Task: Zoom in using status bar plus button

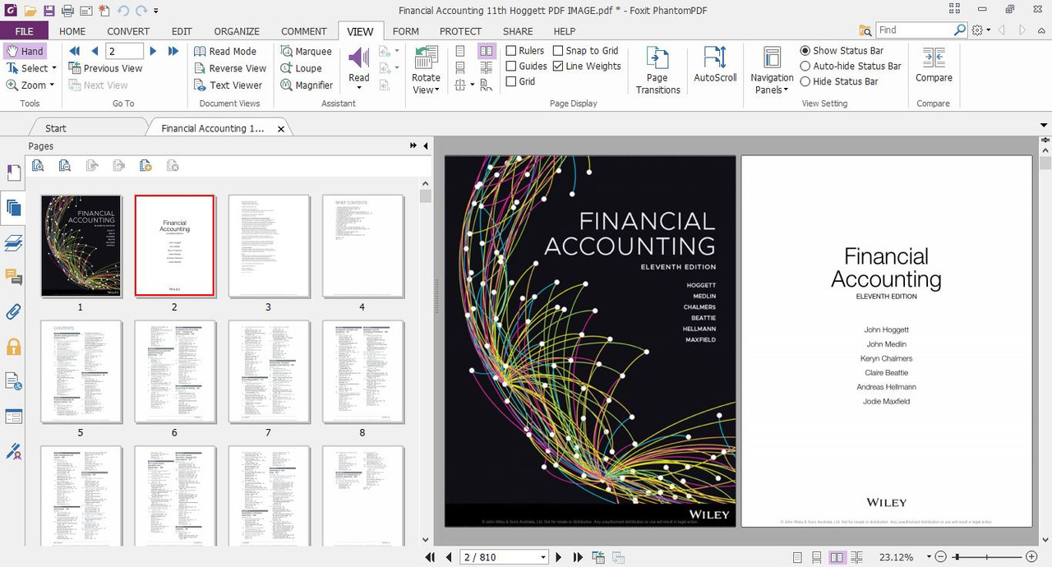Action: (1031, 557)
